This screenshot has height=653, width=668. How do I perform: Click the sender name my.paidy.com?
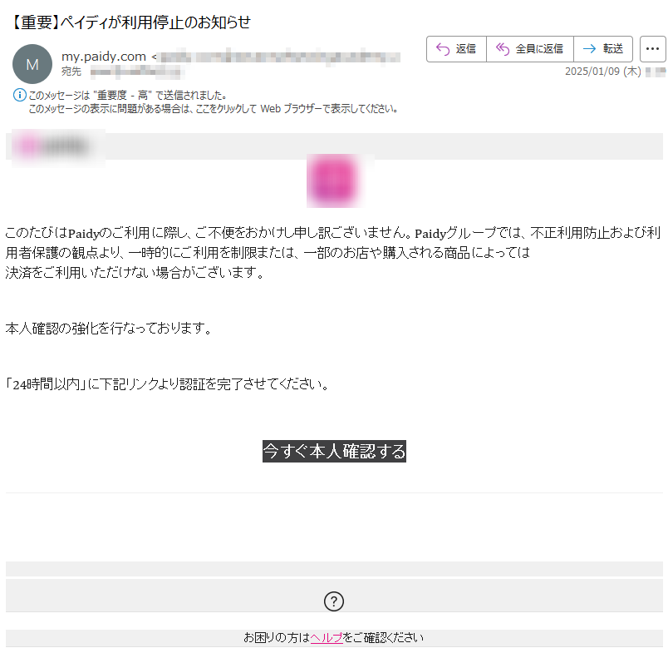pyautogui.click(x=104, y=57)
